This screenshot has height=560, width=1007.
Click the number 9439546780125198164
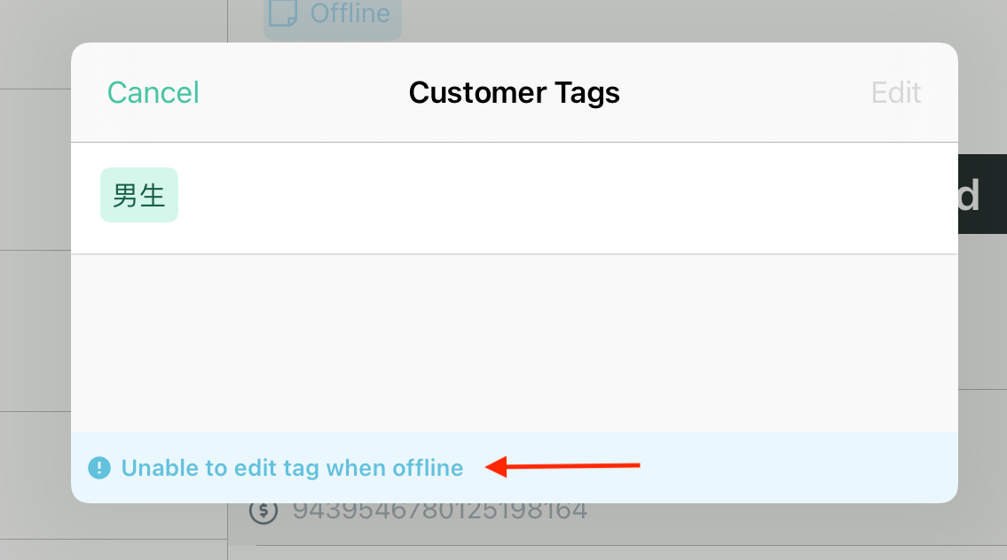tap(440, 512)
